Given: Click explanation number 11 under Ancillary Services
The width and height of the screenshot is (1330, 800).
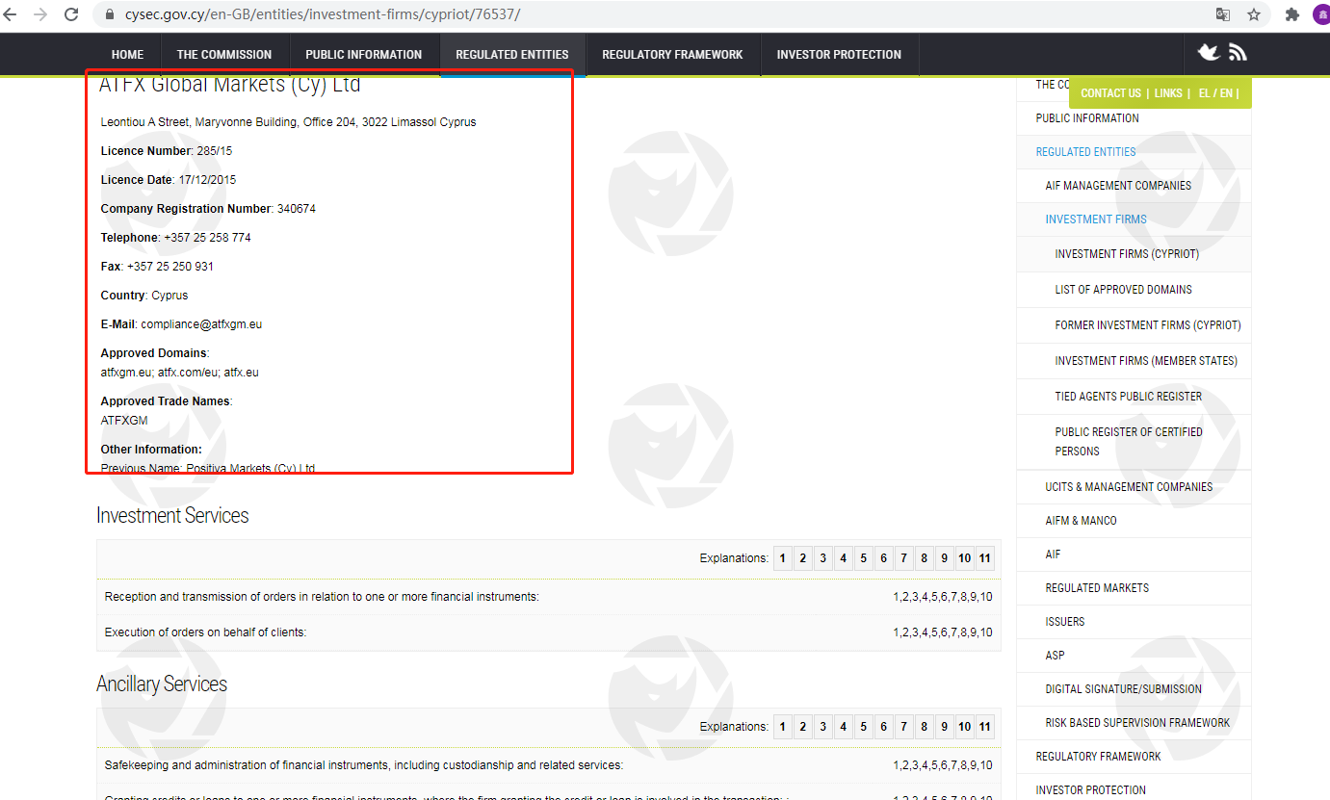Looking at the screenshot, I should (x=984, y=727).
